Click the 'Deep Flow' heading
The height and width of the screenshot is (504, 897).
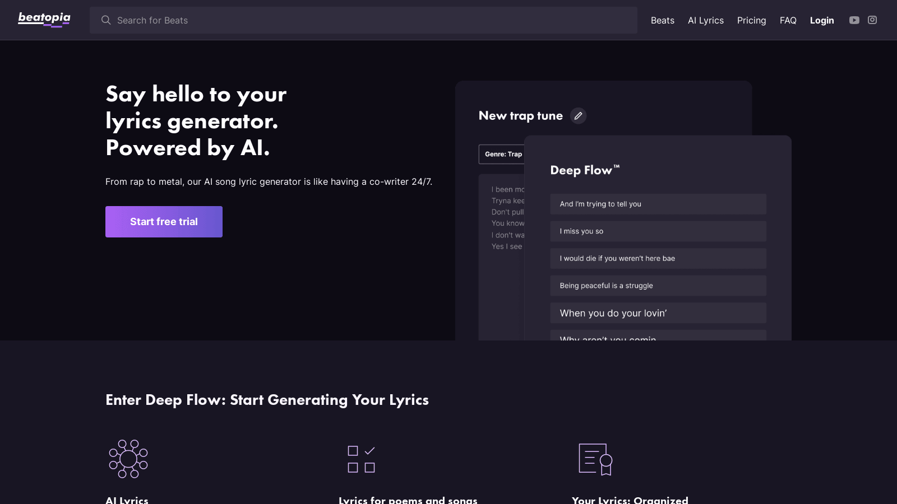[x=585, y=170]
